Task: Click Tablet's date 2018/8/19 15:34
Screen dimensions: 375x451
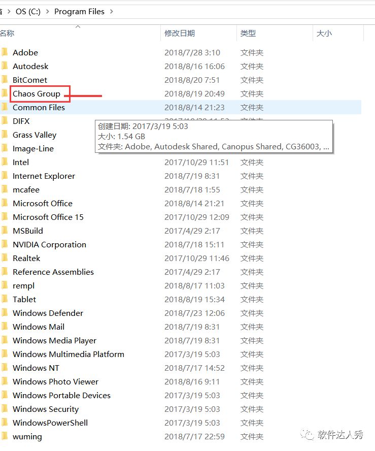Action: tap(194, 300)
